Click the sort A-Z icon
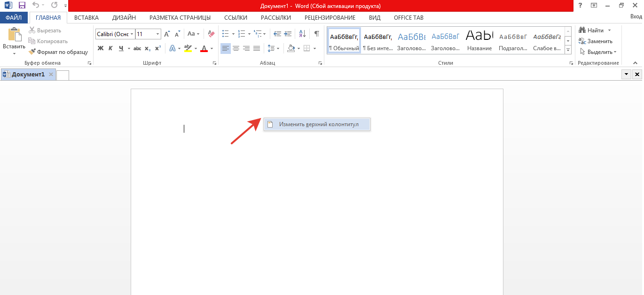The width and height of the screenshot is (644, 295). point(302,34)
